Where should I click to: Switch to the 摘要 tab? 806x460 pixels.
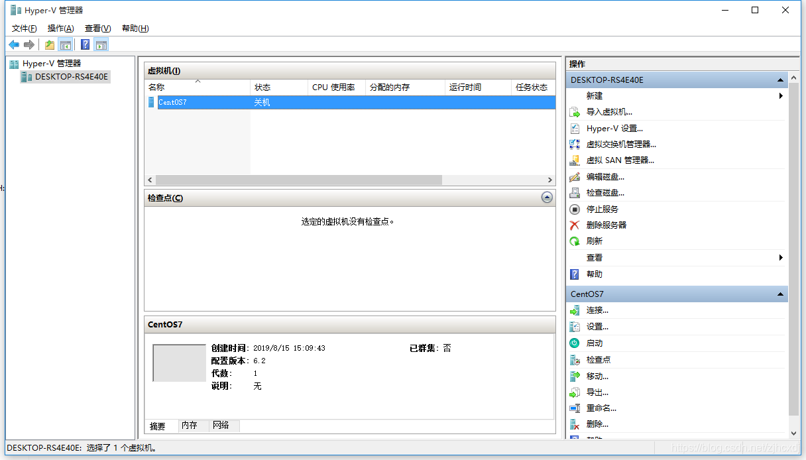coord(161,426)
